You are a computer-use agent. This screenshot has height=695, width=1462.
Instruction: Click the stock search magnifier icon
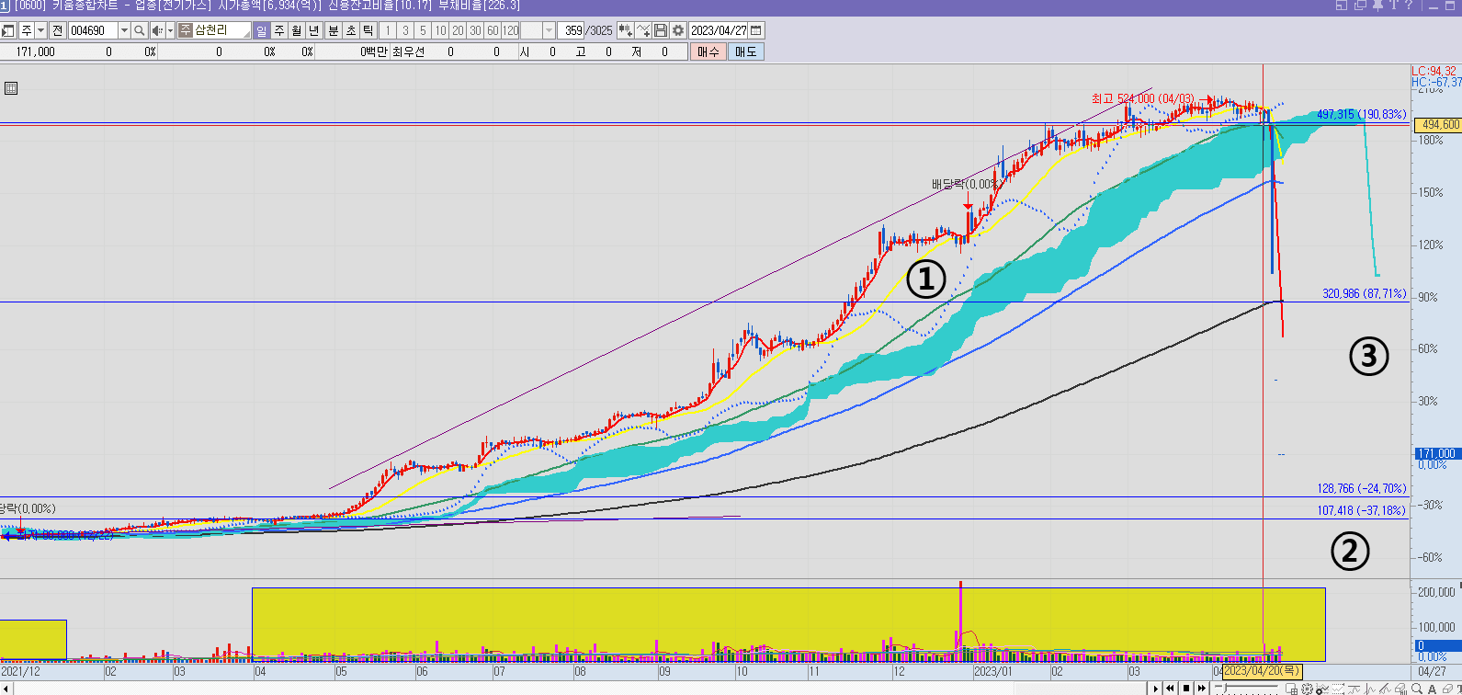[140, 30]
